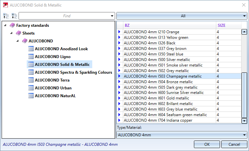Click blue arrow of I704 Indiana copper row
The width and height of the screenshot is (249, 151).
119,120
